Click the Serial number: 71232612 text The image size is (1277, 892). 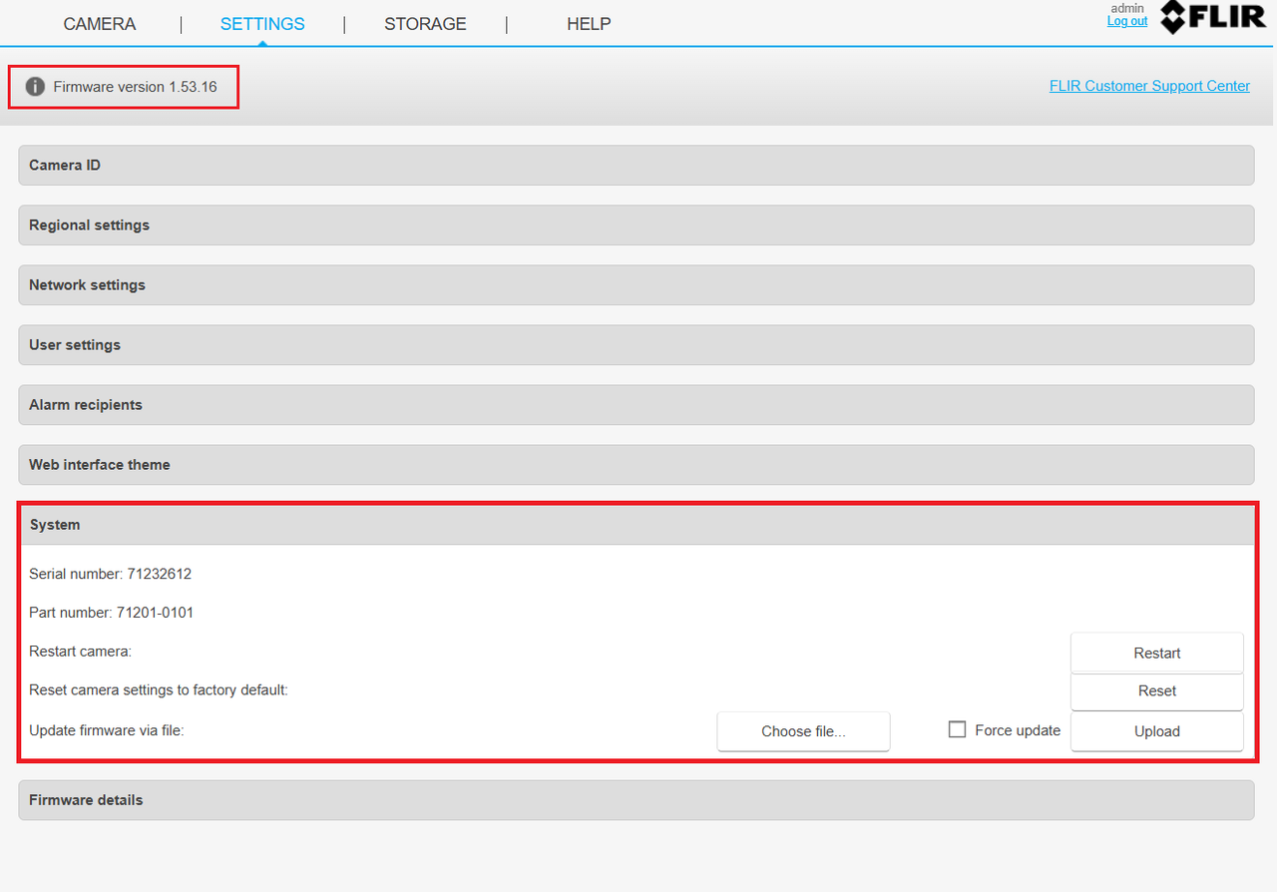(110, 574)
